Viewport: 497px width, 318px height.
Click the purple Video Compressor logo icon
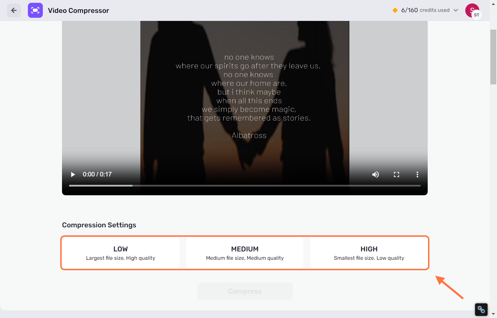click(35, 10)
